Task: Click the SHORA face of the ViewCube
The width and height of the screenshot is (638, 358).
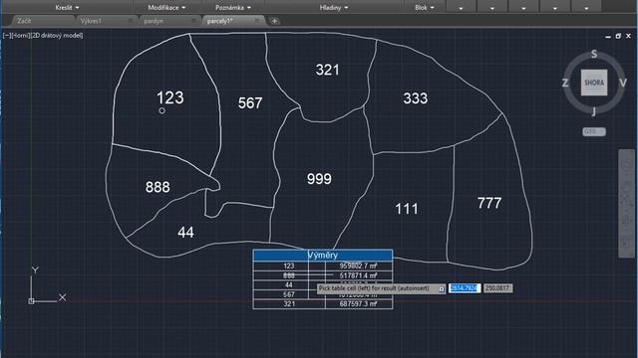Action: [x=594, y=83]
